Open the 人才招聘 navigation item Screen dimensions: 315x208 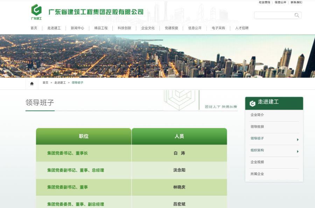[x=241, y=28]
